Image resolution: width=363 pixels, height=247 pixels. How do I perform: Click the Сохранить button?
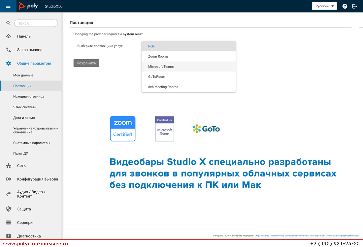(86, 63)
